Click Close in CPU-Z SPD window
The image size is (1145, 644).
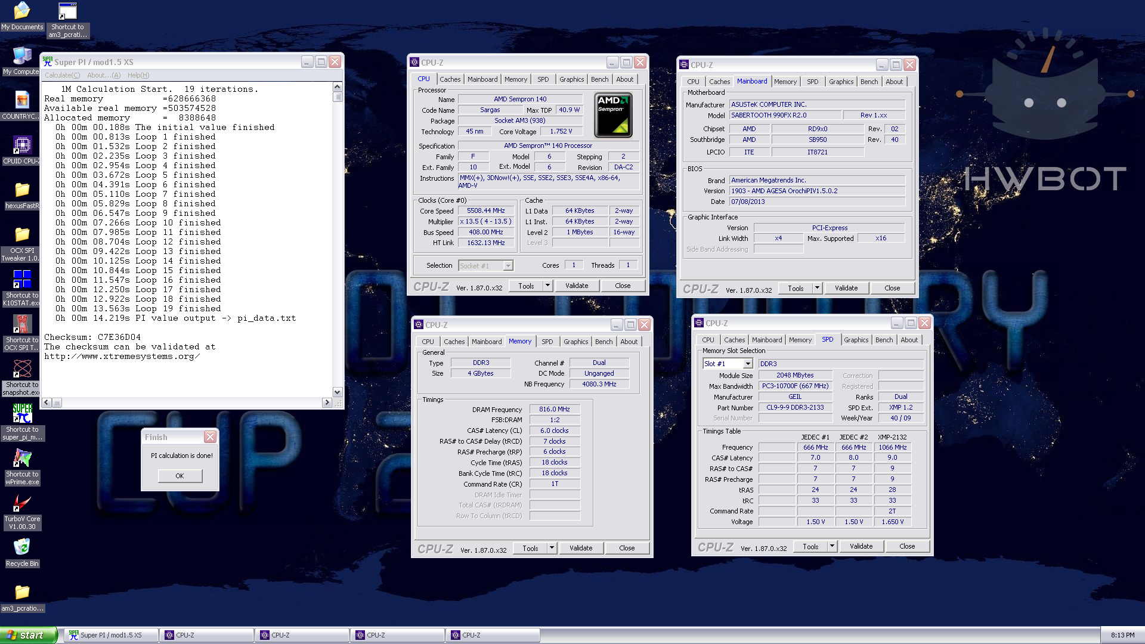[x=907, y=546]
